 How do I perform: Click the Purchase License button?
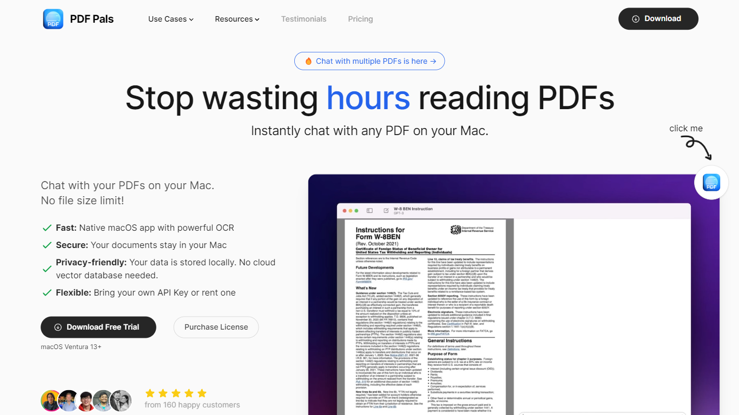(x=216, y=327)
